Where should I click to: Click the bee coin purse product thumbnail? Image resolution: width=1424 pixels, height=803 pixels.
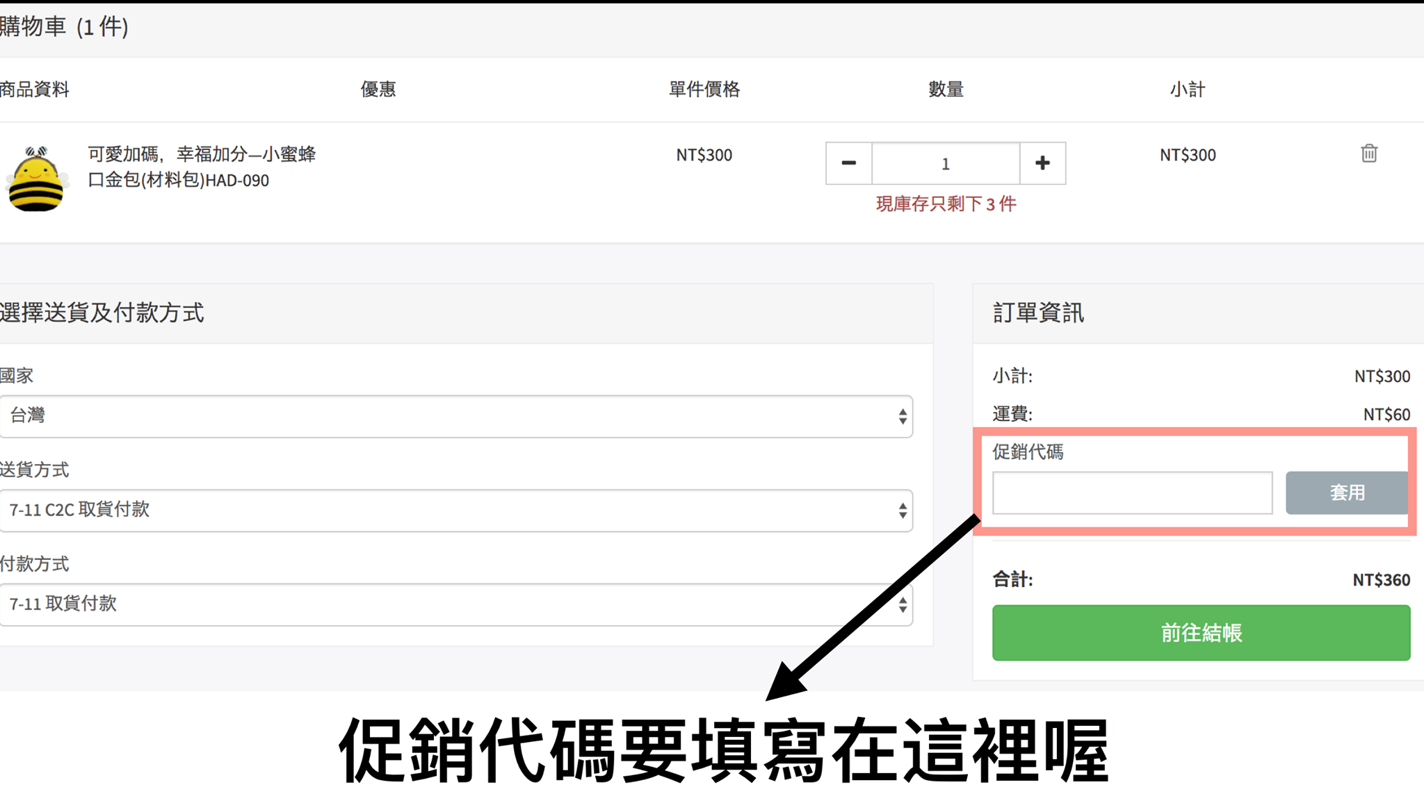36,179
